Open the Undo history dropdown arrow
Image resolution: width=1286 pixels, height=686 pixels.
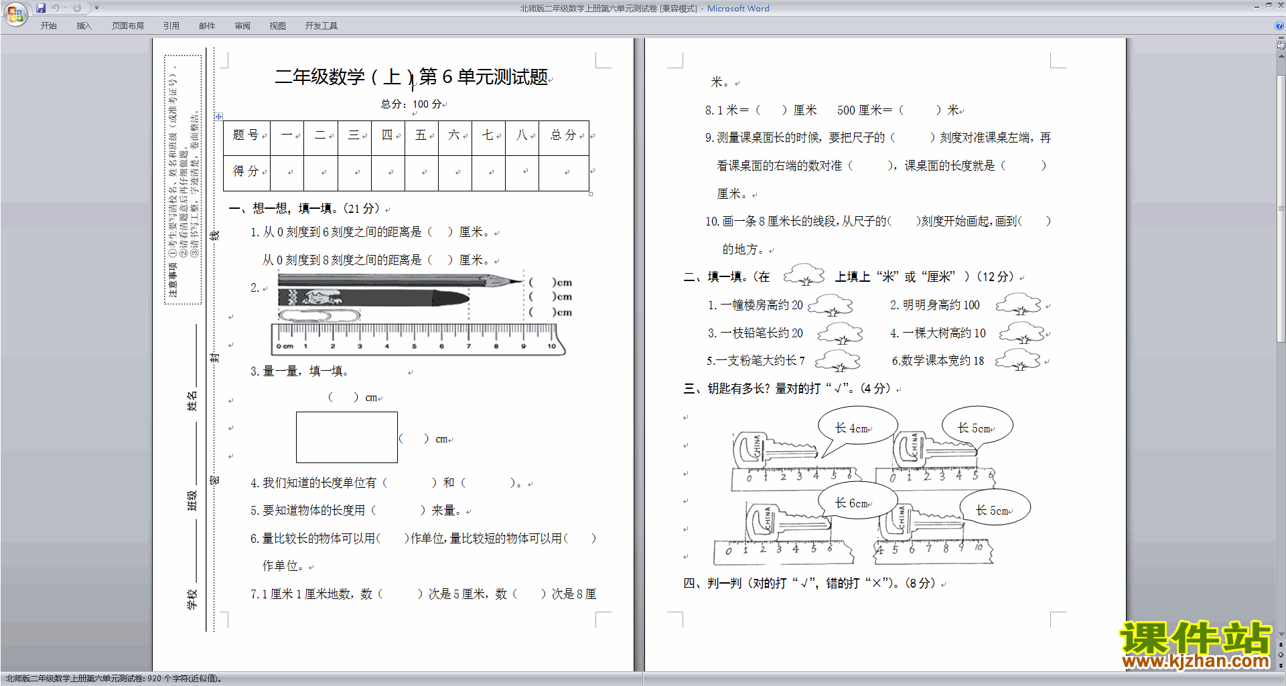[65, 8]
